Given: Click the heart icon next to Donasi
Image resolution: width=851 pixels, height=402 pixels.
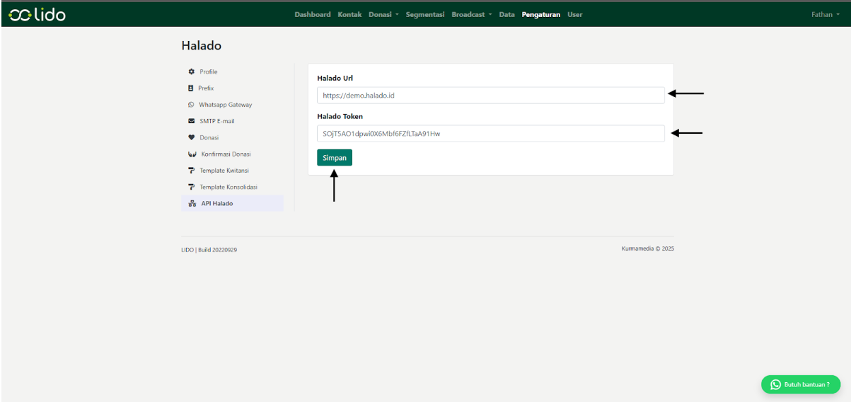Looking at the screenshot, I should point(191,137).
